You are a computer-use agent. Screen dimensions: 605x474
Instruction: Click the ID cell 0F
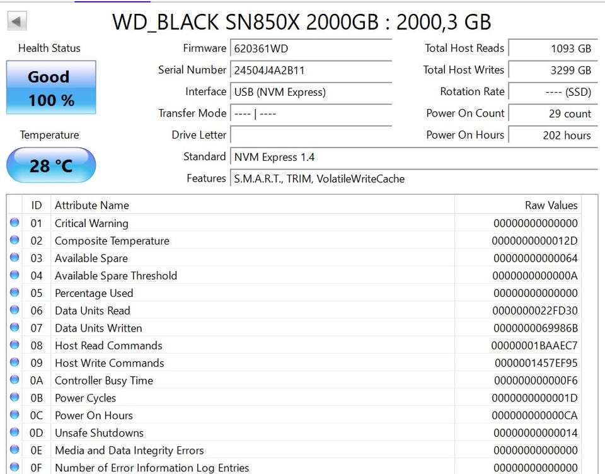[x=37, y=468]
